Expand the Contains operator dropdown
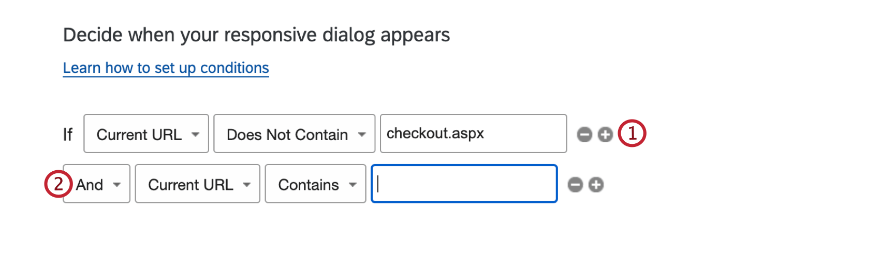Viewport: 880px width, 268px height. pyautogui.click(x=315, y=184)
